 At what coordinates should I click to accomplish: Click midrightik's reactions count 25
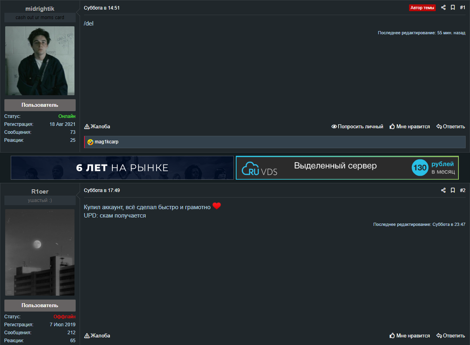[73, 140]
